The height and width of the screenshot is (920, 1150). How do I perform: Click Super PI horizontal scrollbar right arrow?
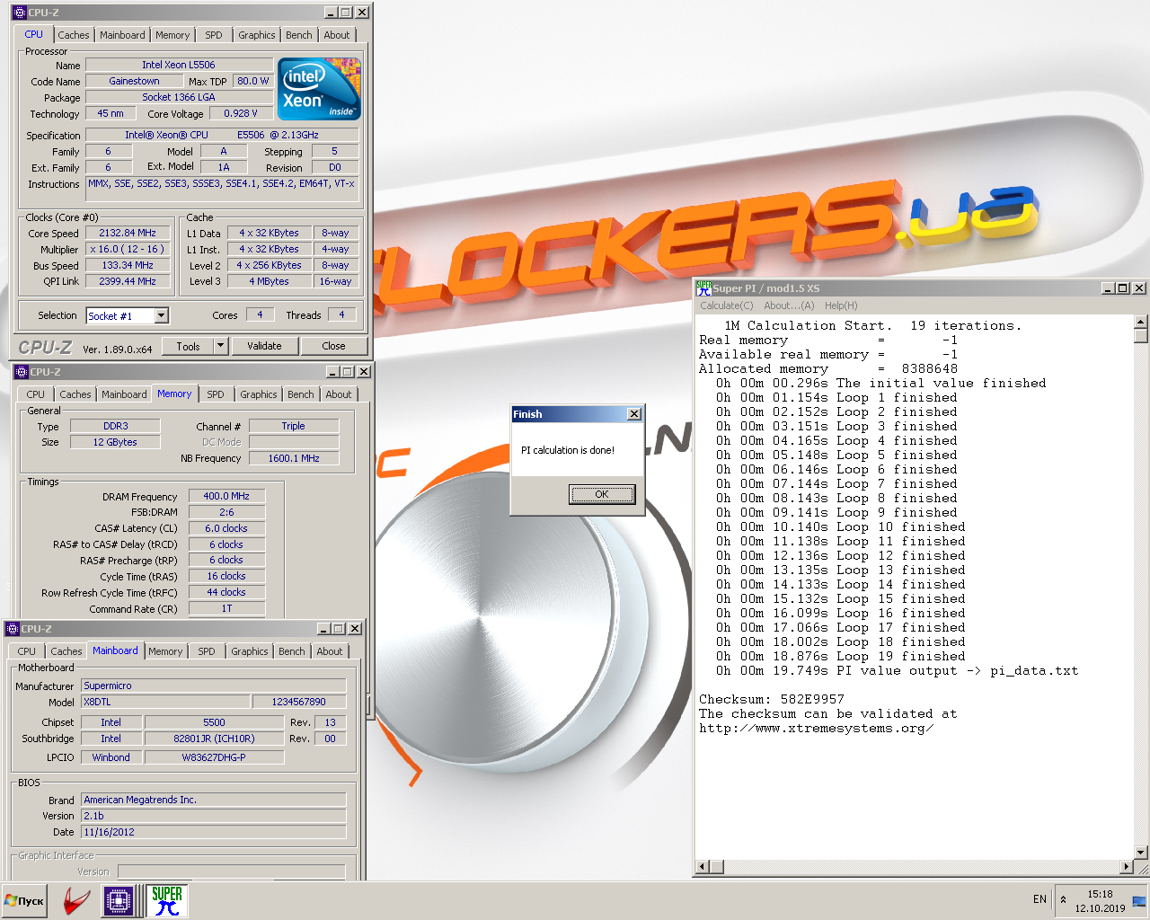coord(1127,867)
